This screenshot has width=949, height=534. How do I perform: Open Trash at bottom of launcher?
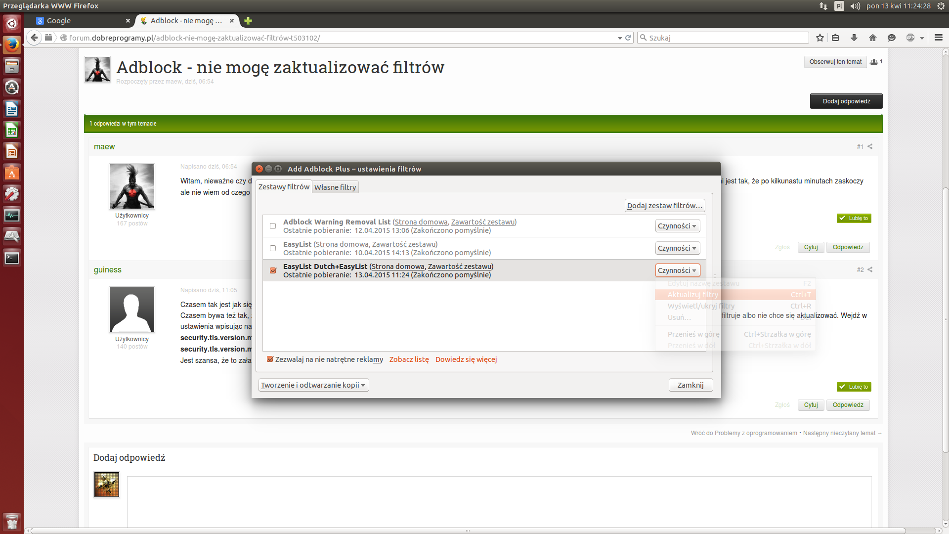(12, 522)
